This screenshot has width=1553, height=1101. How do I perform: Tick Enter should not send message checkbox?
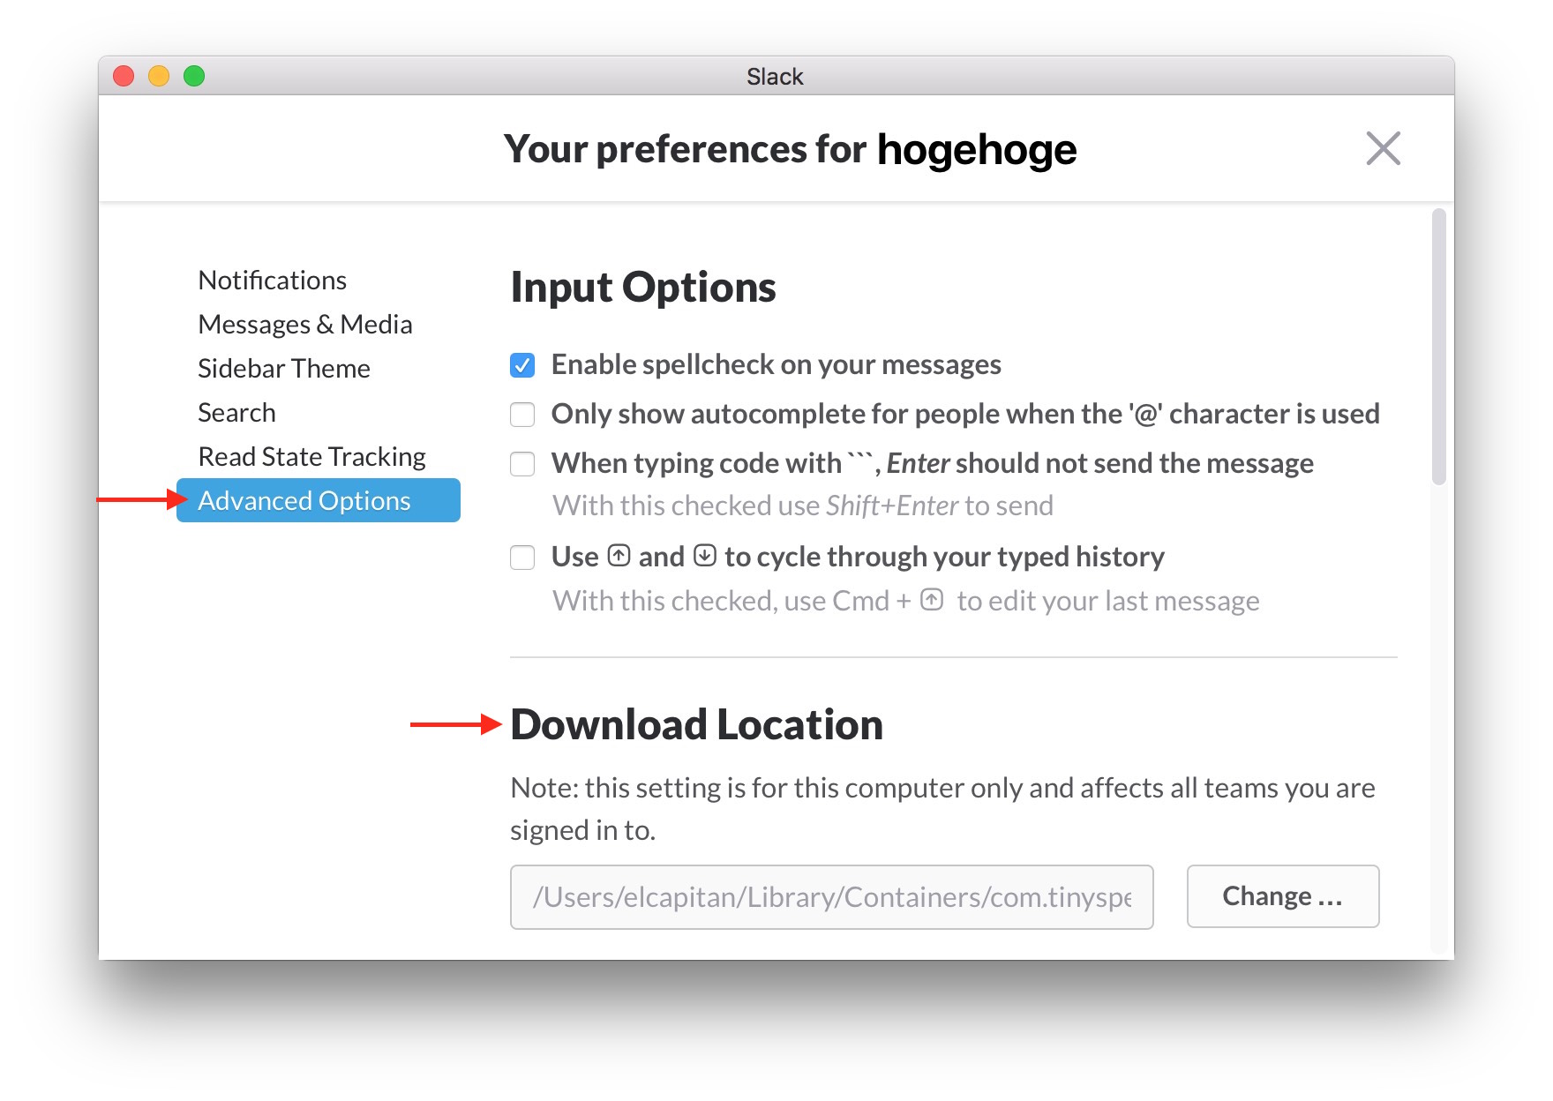click(522, 464)
